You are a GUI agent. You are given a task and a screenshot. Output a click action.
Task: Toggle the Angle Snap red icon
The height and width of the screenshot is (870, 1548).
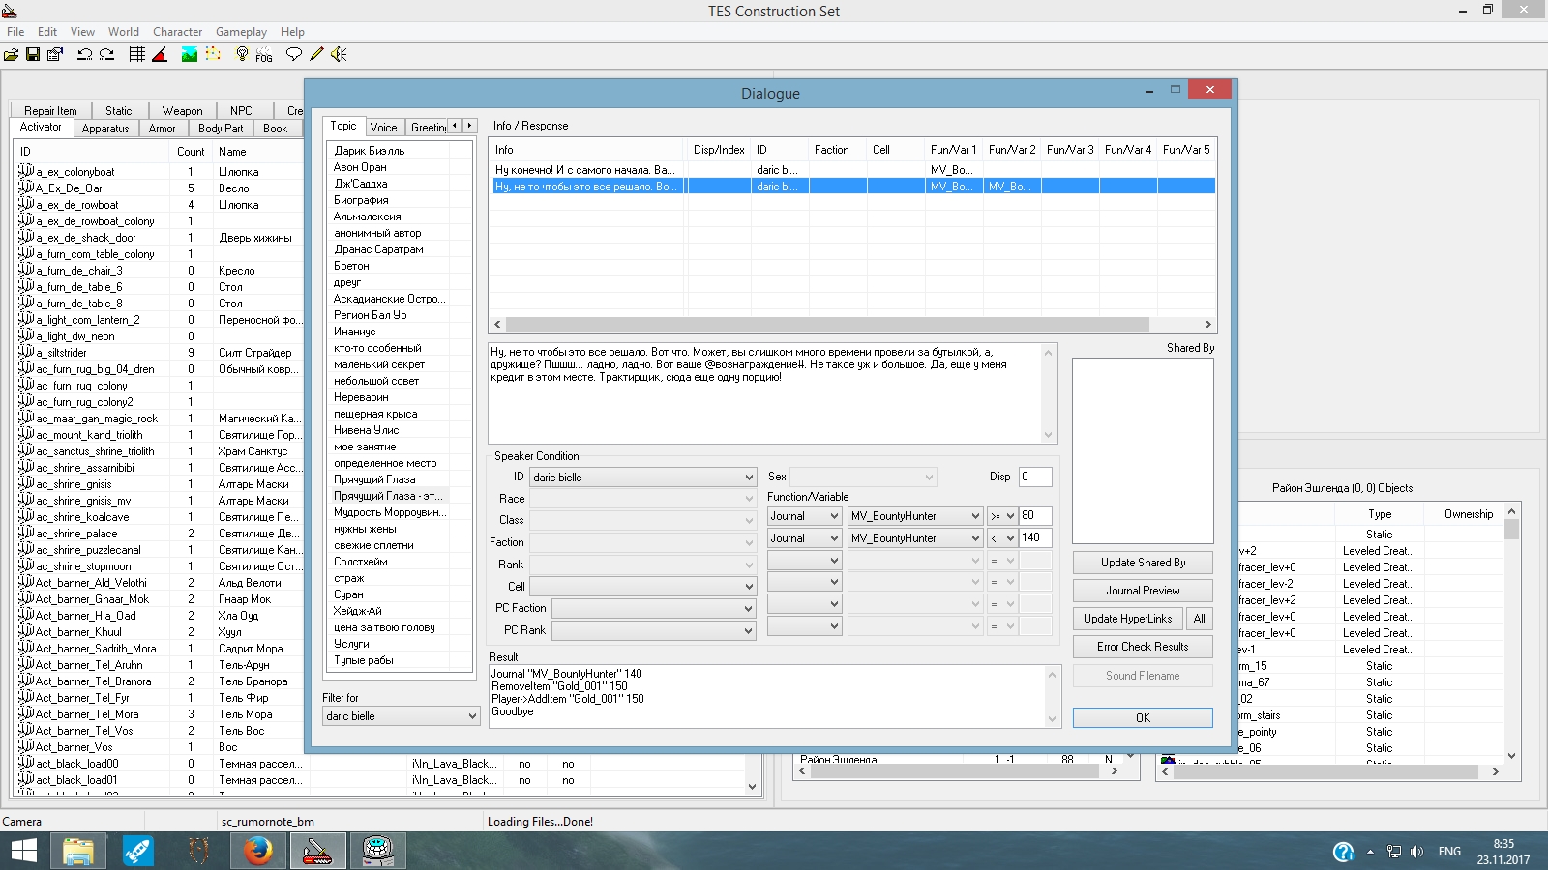coord(160,54)
